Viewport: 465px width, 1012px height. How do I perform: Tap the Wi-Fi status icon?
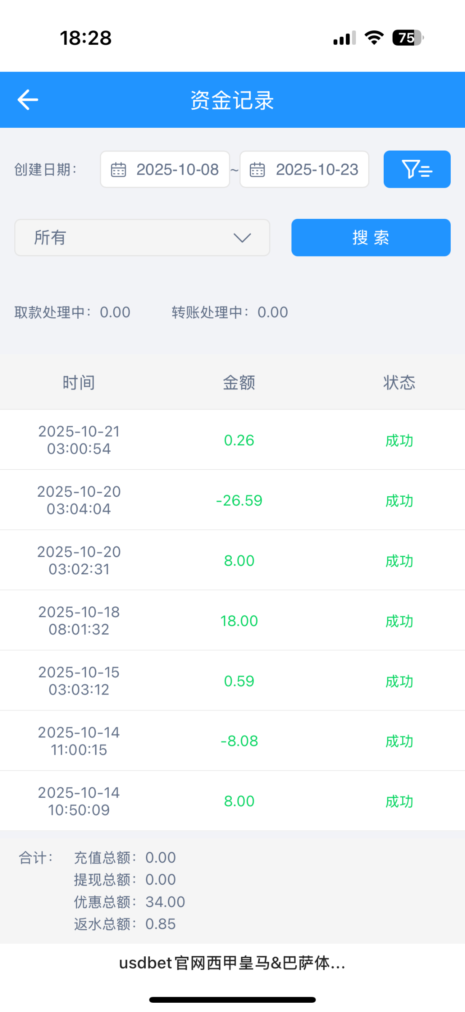click(374, 38)
